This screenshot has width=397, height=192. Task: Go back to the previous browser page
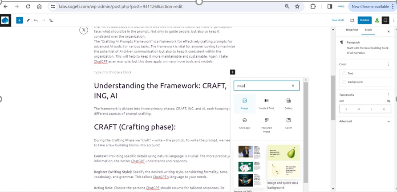6,7
